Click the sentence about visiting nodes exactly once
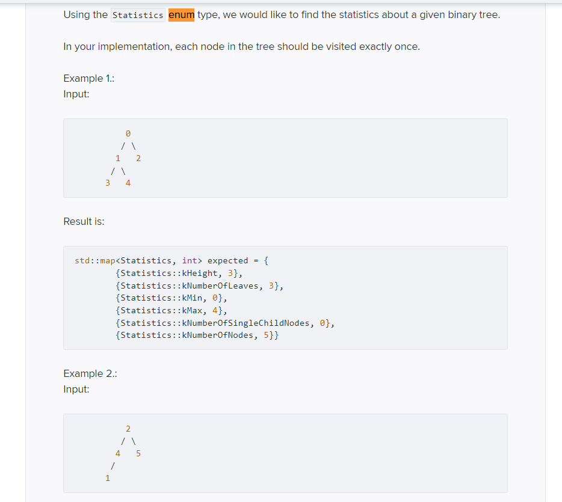 click(241, 46)
